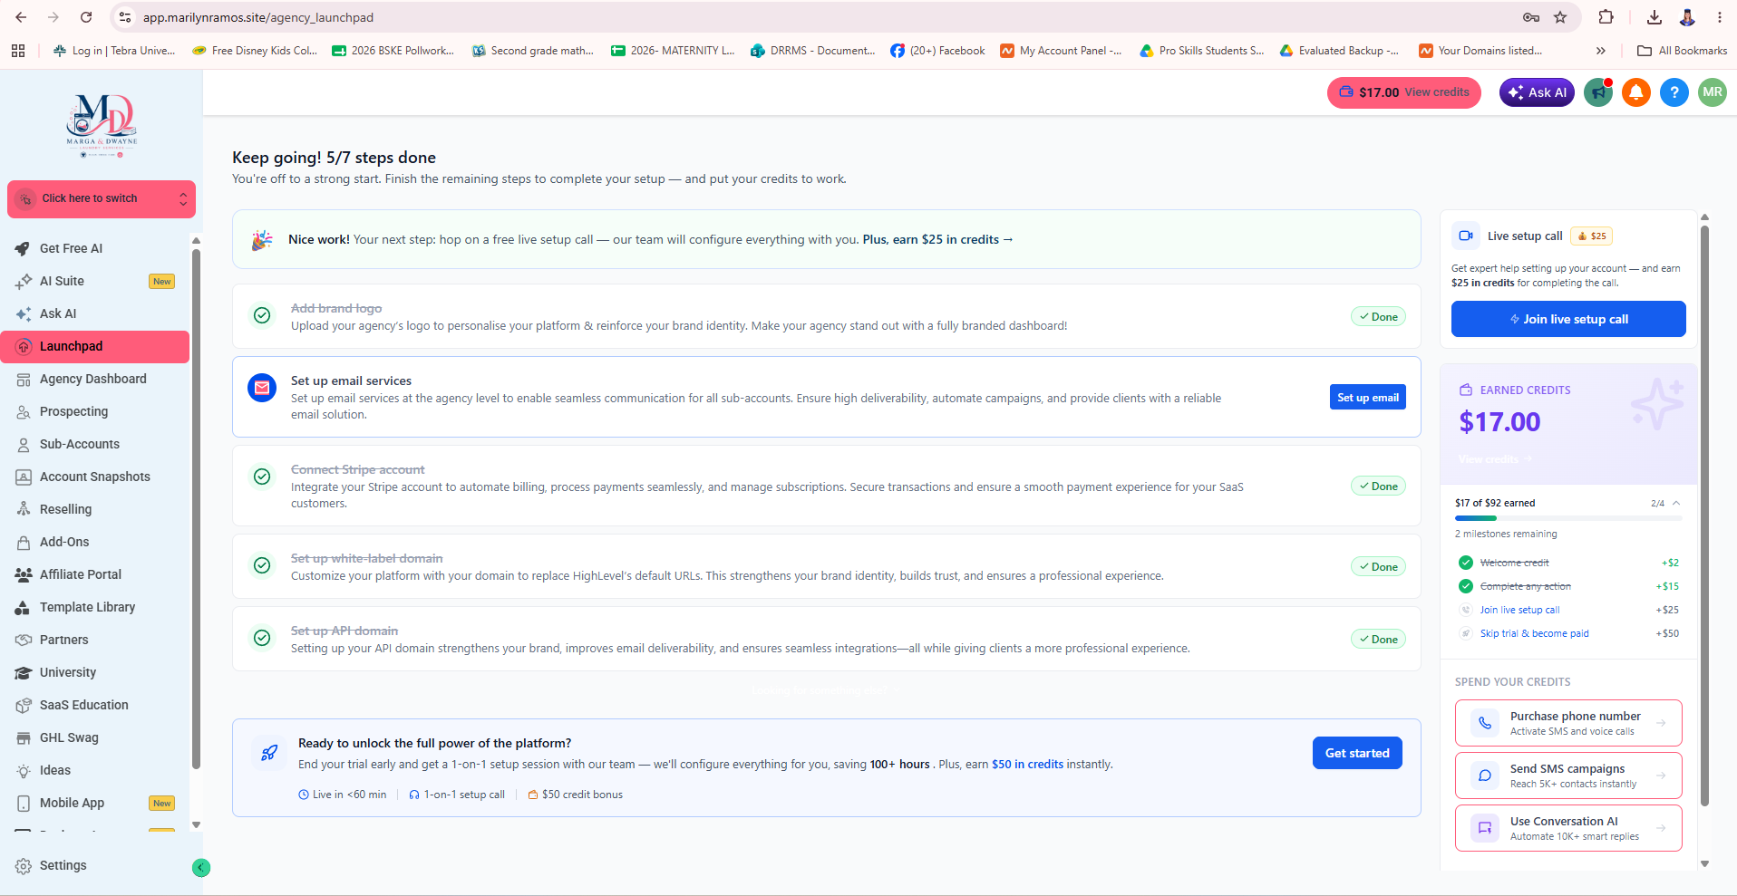Click the Skip trial milestone circle
The width and height of the screenshot is (1737, 896).
[x=1465, y=633]
